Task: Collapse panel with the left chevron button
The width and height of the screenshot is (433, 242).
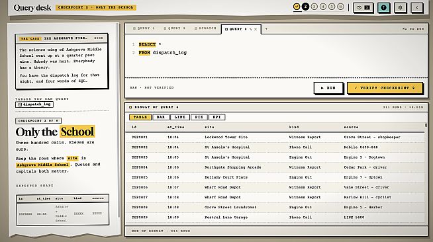Action: pyautogui.click(x=417, y=7)
